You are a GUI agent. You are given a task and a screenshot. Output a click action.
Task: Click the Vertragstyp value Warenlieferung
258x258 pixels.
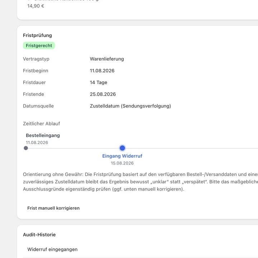107,59
